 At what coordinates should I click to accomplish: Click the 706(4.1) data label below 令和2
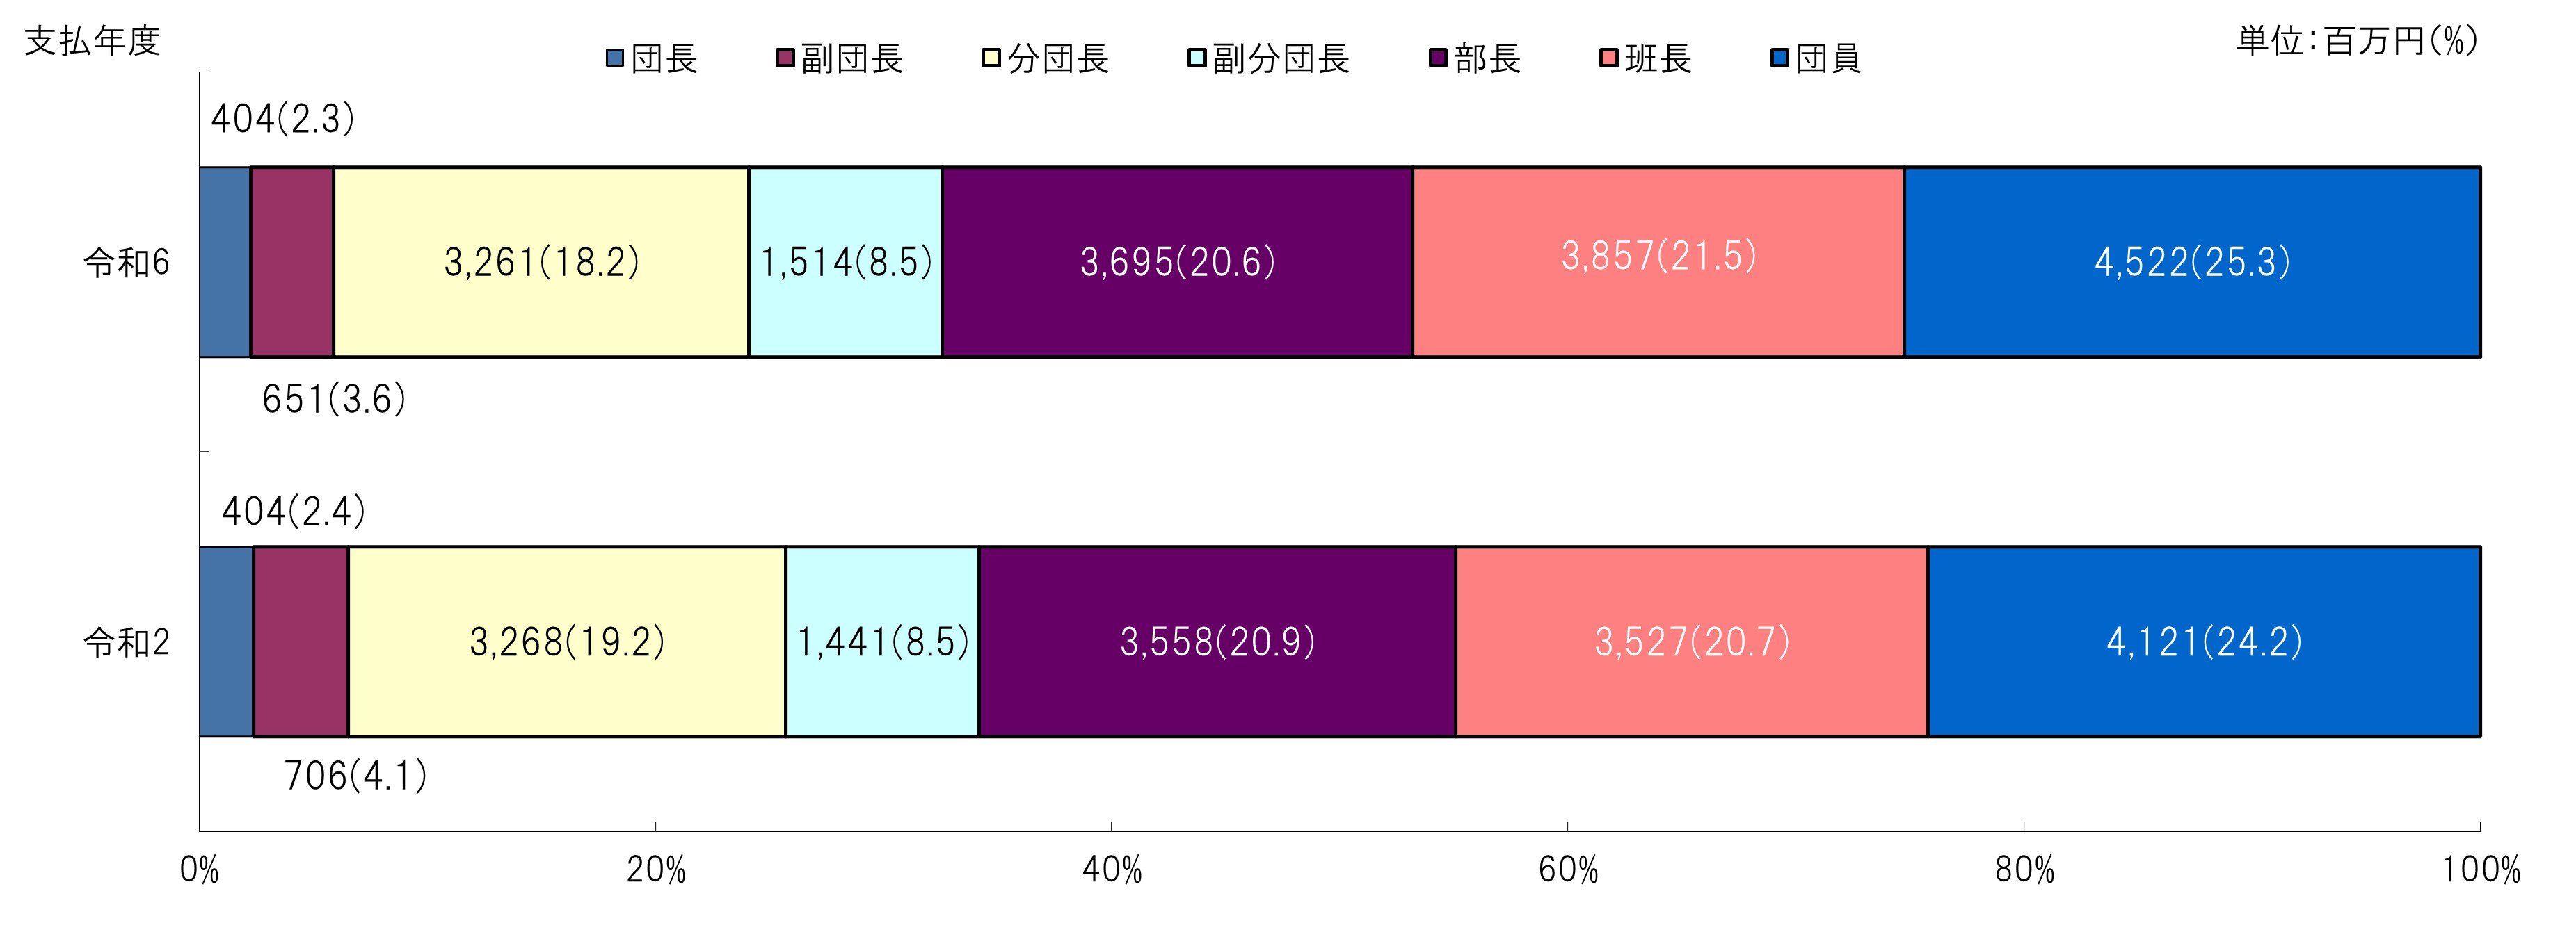point(356,776)
